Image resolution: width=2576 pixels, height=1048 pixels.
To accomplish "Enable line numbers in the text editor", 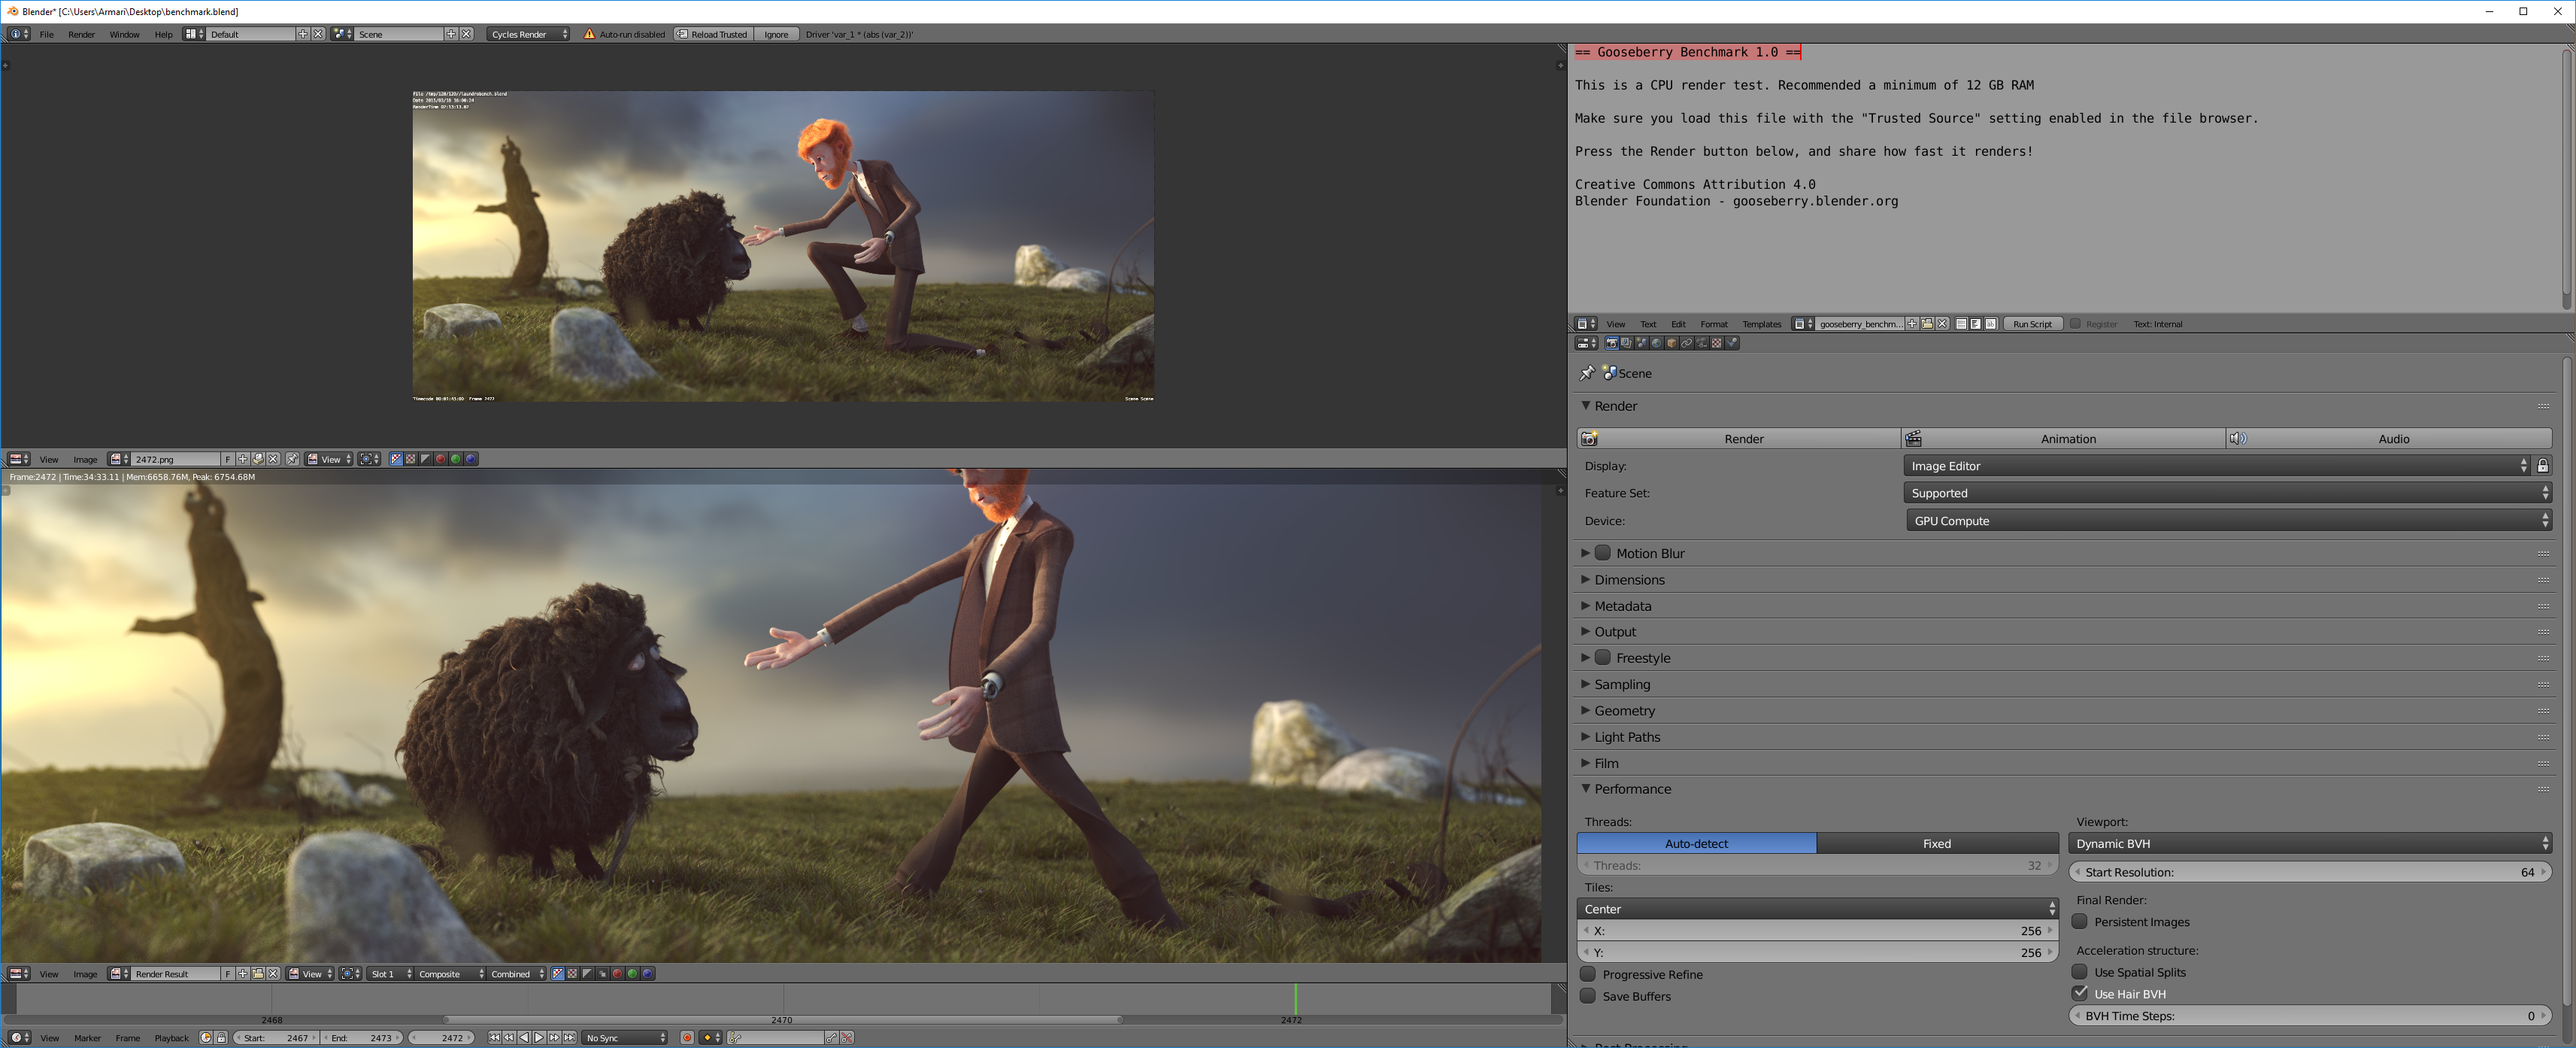I will [1961, 324].
